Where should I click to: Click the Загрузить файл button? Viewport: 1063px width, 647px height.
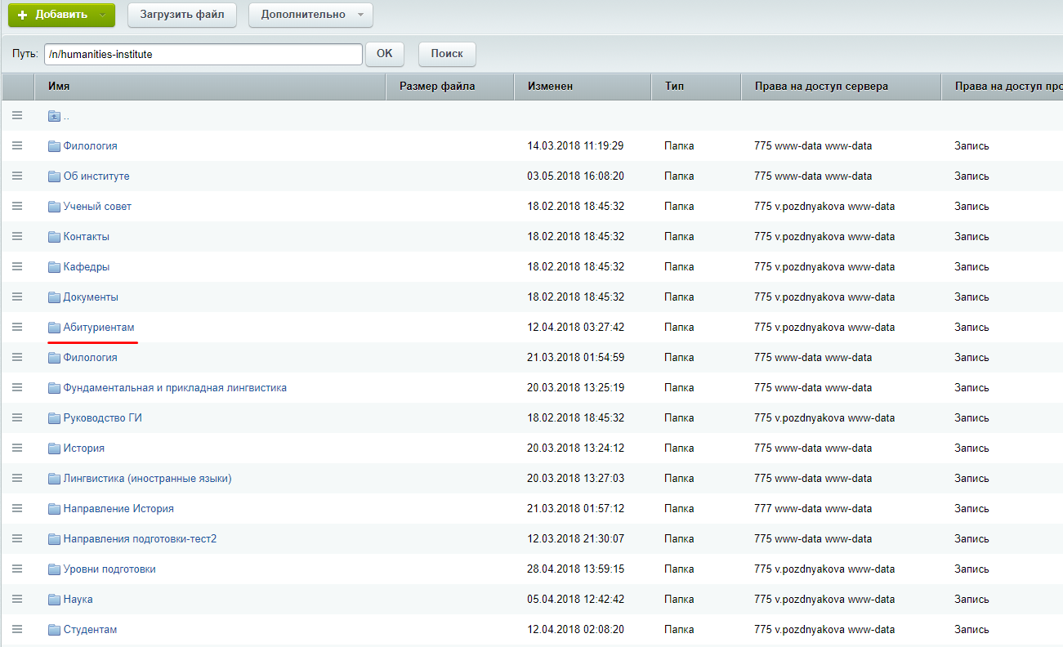pos(182,15)
